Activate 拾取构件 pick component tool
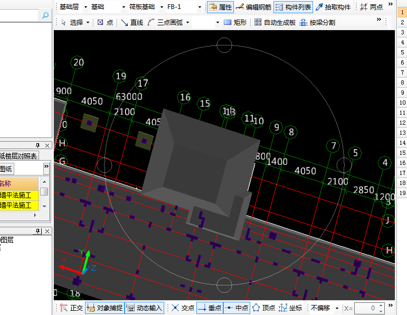The image size is (407, 315). pyautogui.click(x=333, y=7)
